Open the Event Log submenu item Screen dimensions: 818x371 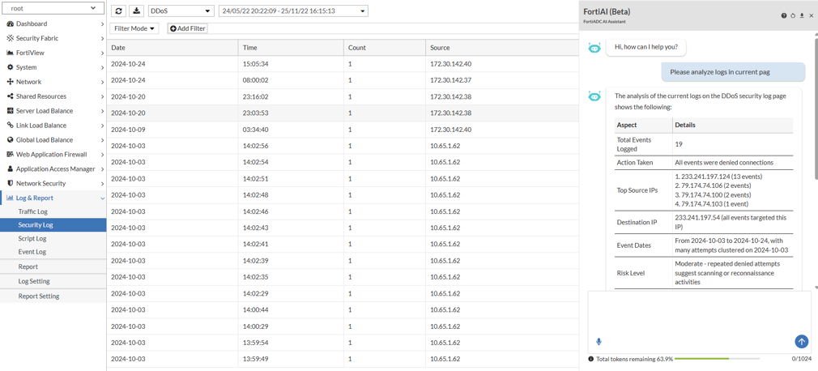point(53,251)
